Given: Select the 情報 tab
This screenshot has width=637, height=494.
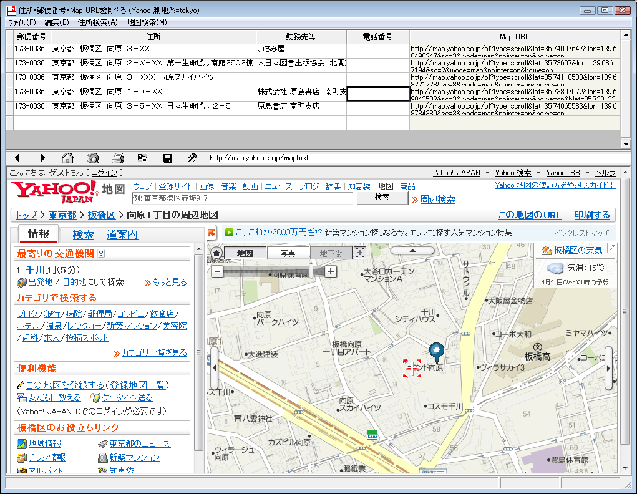Looking at the screenshot, I should 38,234.
